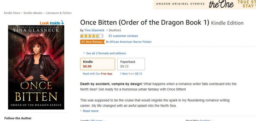256x121 pixels.
Task: Click the theOne logo in banner
Action: (x=221, y=4)
